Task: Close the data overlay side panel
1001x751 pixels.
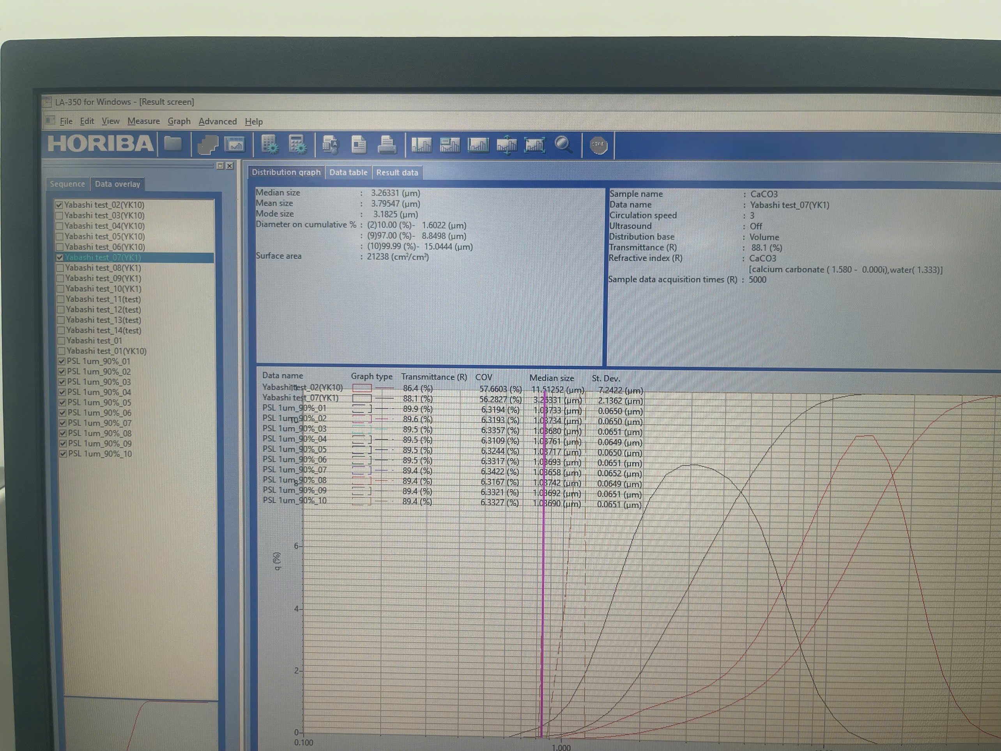Action: click(230, 166)
